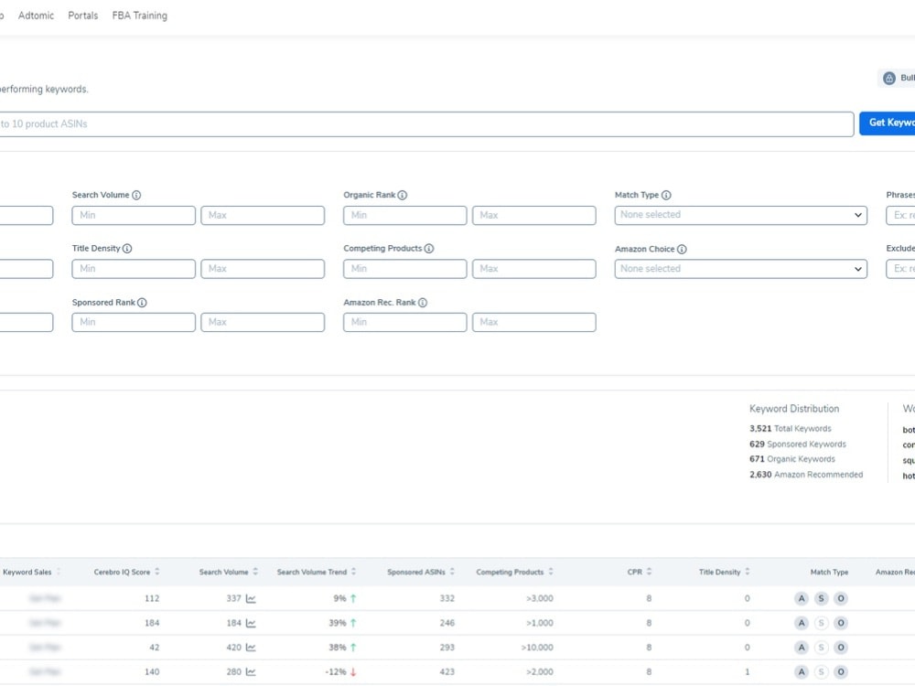The image size is (915, 686).
Task: Click Competing Products Max field
Action: (534, 269)
